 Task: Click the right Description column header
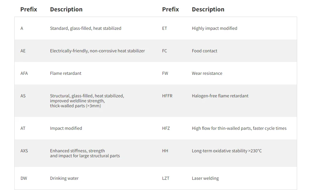[x=208, y=9]
